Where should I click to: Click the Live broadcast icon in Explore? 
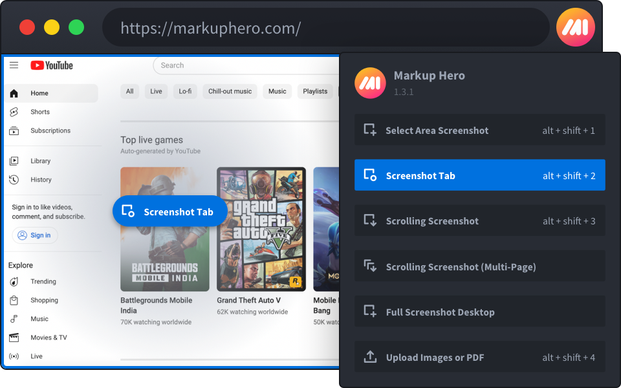pos(14,356)
